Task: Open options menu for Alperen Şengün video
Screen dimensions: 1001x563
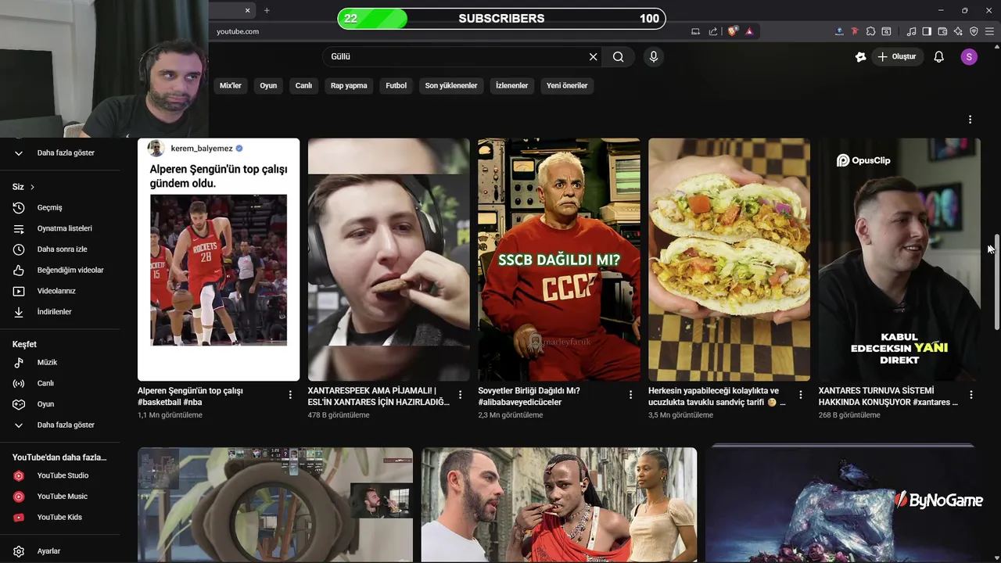Action: [290, 395]
